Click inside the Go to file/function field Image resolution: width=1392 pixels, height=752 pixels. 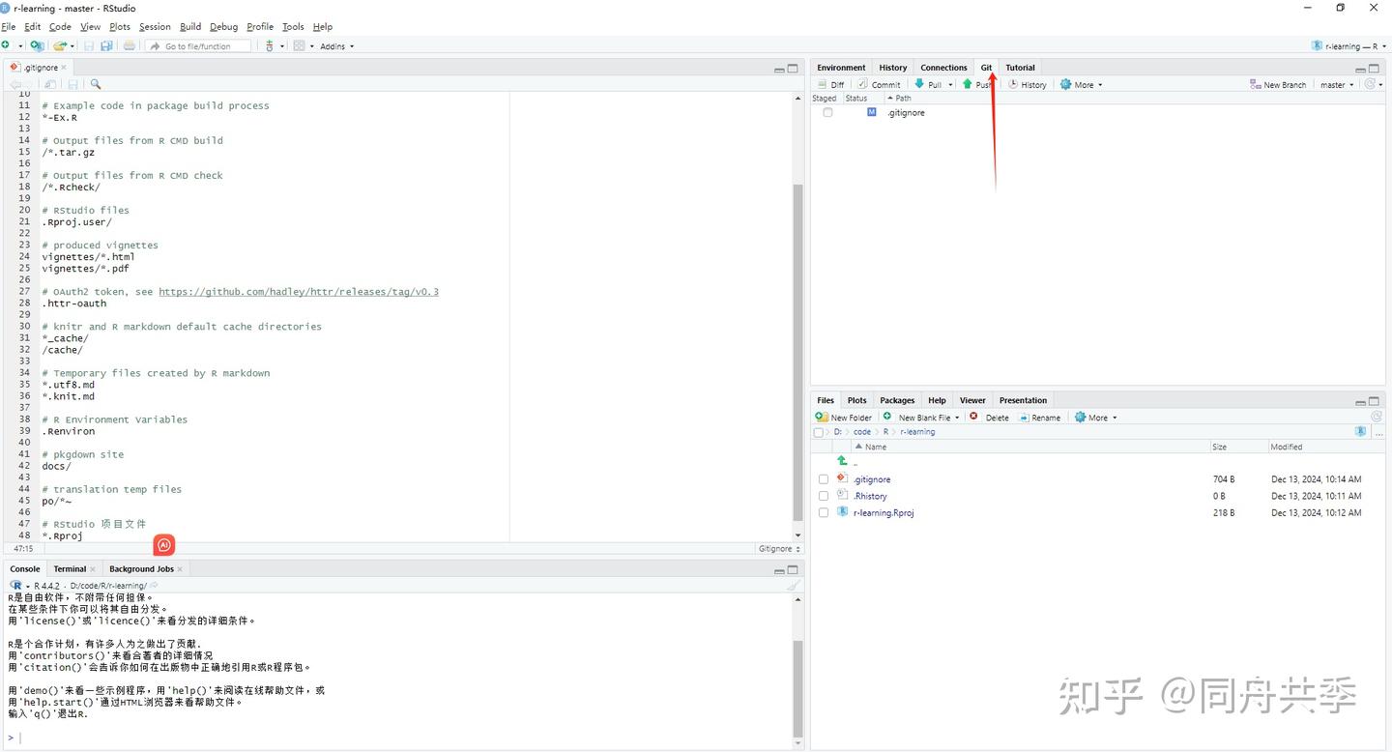point(198,45)
